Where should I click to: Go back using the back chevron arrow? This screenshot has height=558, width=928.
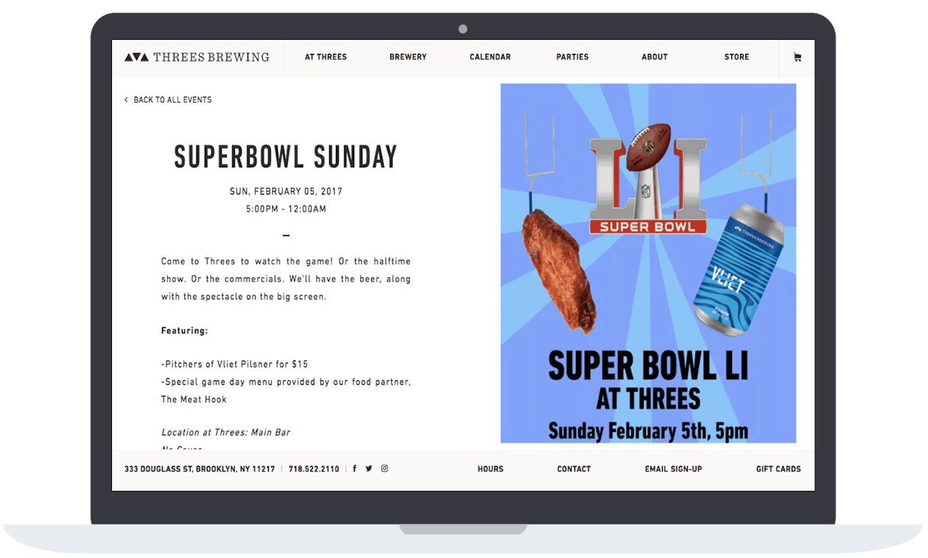tap(126, 100)
